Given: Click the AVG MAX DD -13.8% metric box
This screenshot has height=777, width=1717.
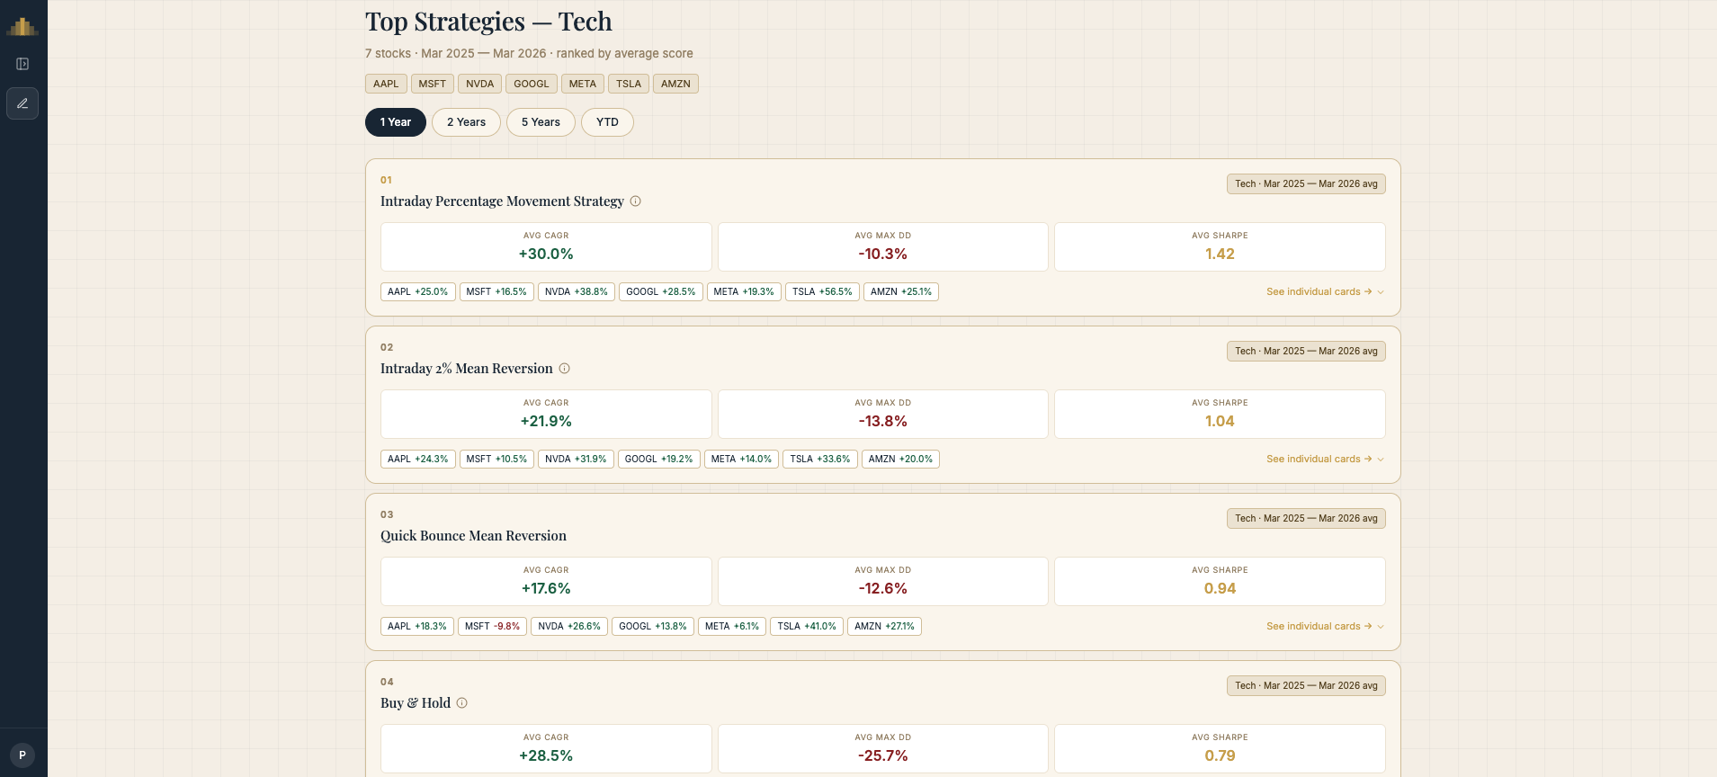Looking at the screenshot, I should pyautogui.click(x=883, y=414).
